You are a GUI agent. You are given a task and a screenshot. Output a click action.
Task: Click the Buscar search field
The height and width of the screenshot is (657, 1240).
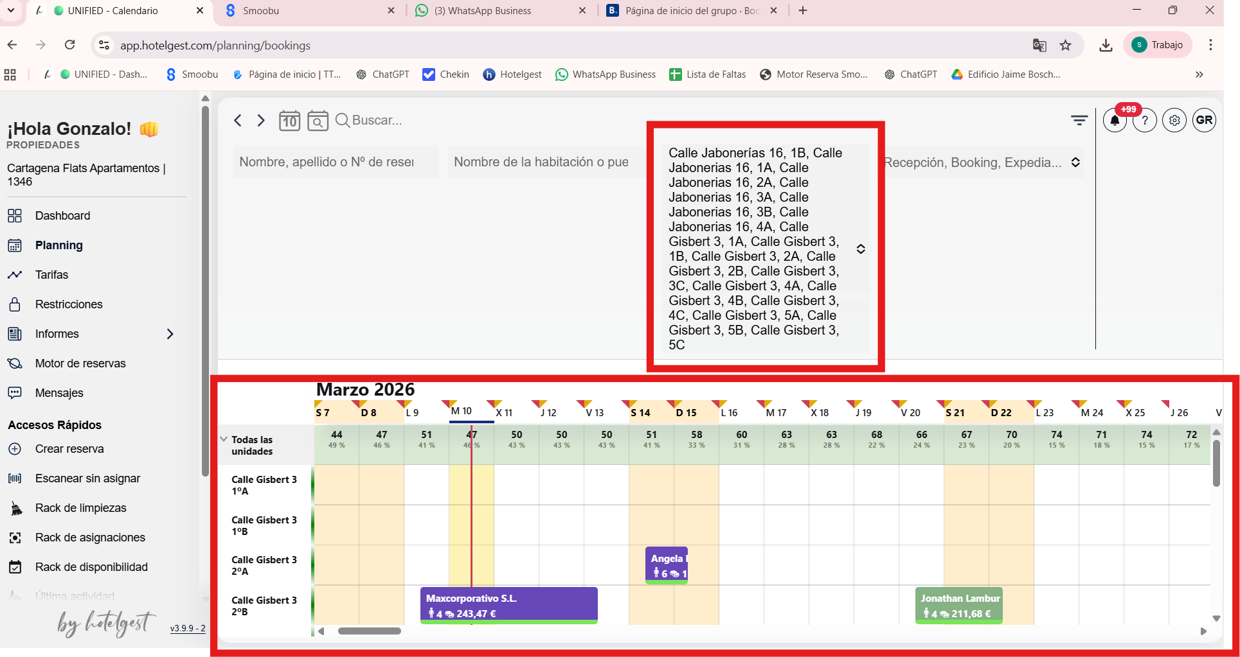377,120
